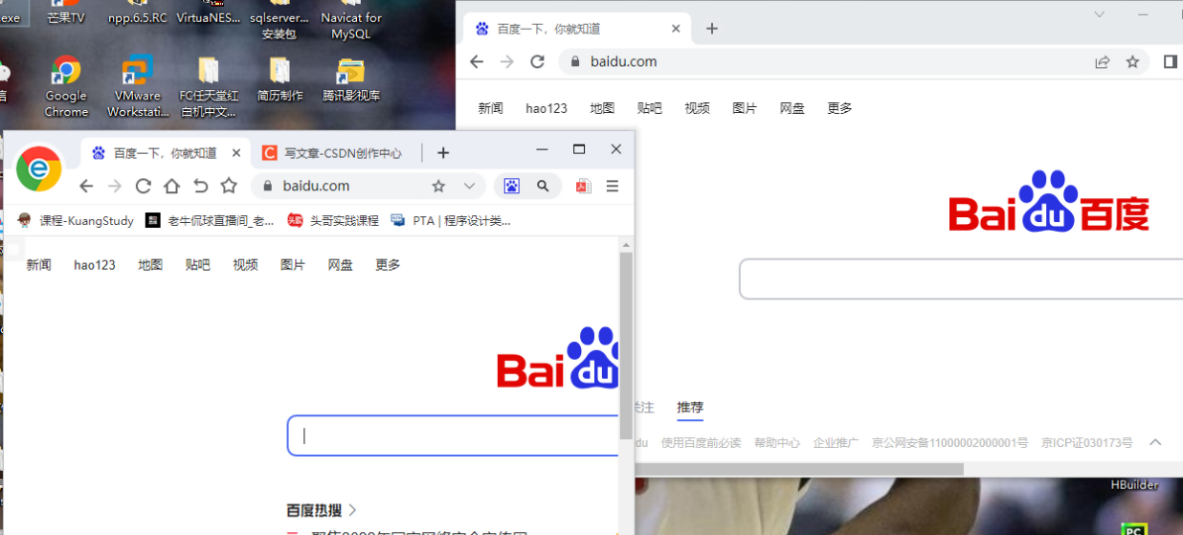Click 视频 link in rear Chrome Baidu page

click(697, 108)
